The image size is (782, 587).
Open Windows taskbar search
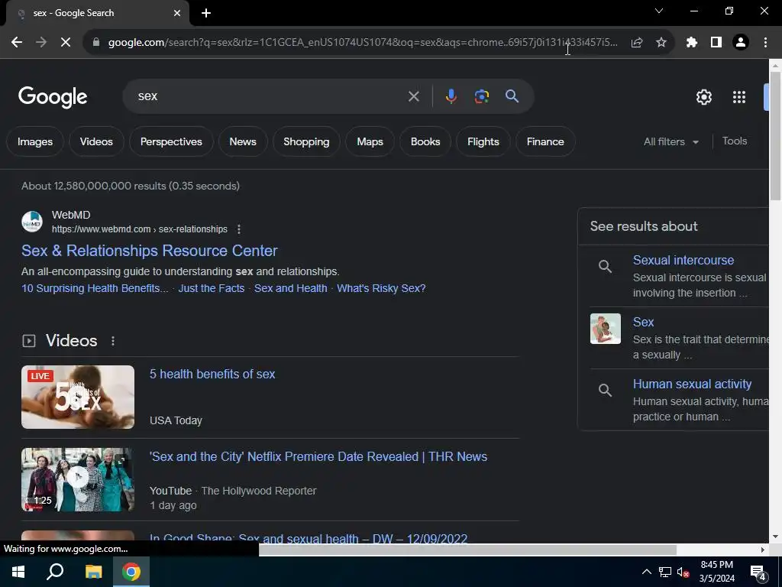pos(55,572)
